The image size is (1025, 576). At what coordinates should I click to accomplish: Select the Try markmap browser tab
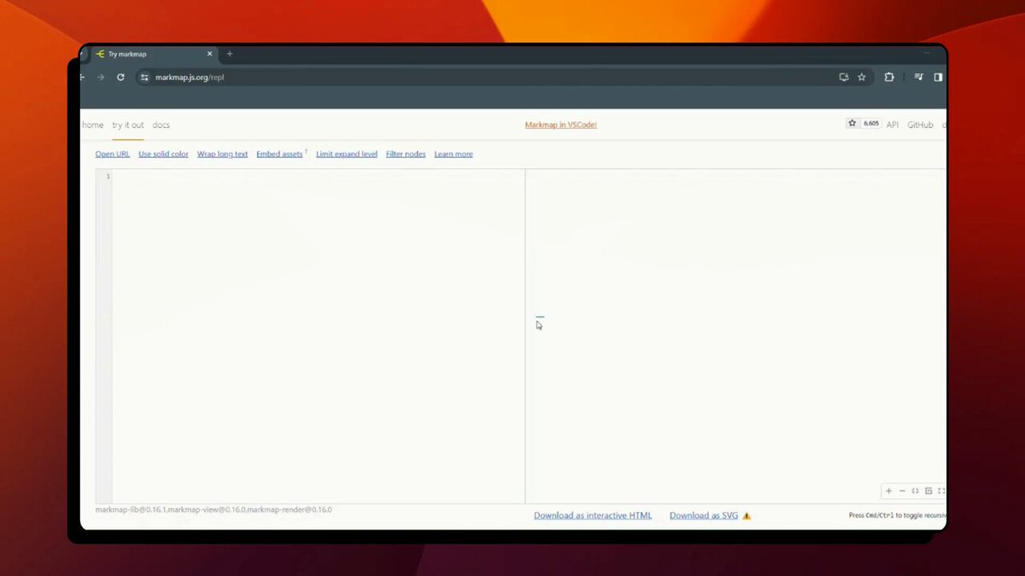154,54
